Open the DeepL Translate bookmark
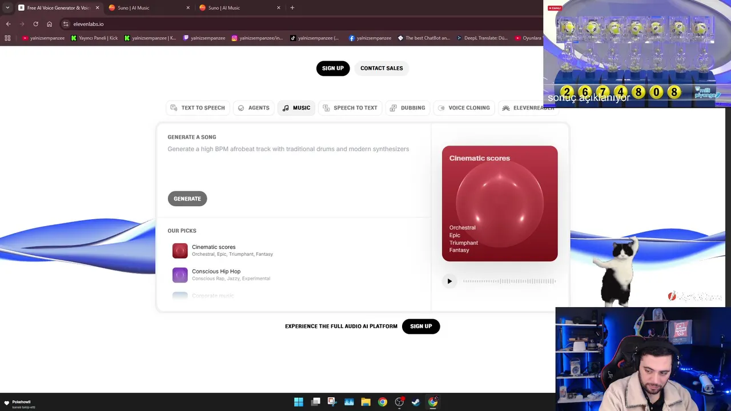The width and height of the screenshot is (731, 411). (481, 38)
